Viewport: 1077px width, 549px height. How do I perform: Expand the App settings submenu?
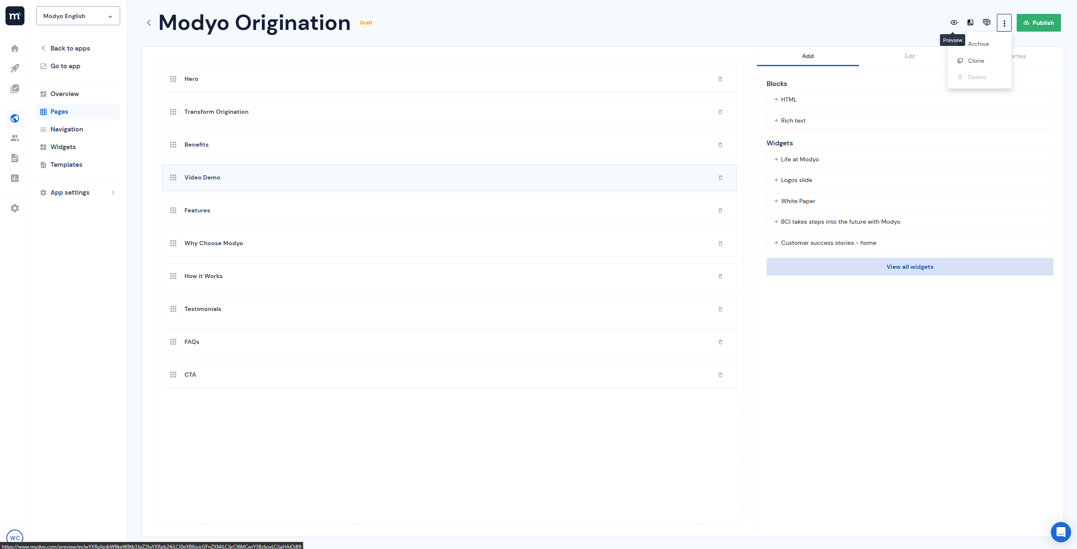pos(78,193)
